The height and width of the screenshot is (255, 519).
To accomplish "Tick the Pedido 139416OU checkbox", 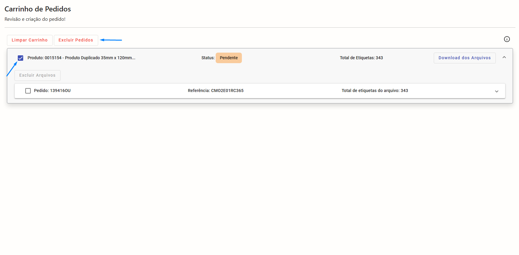I will click(28, 91).
